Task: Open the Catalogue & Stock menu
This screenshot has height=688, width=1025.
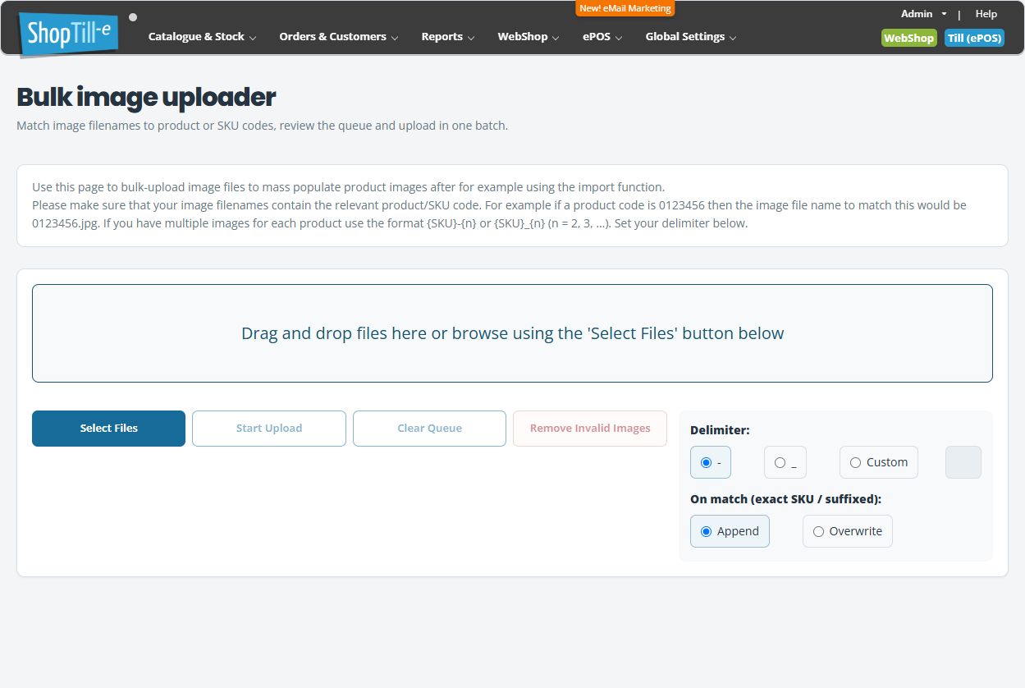Action: [x=202, y=37]
